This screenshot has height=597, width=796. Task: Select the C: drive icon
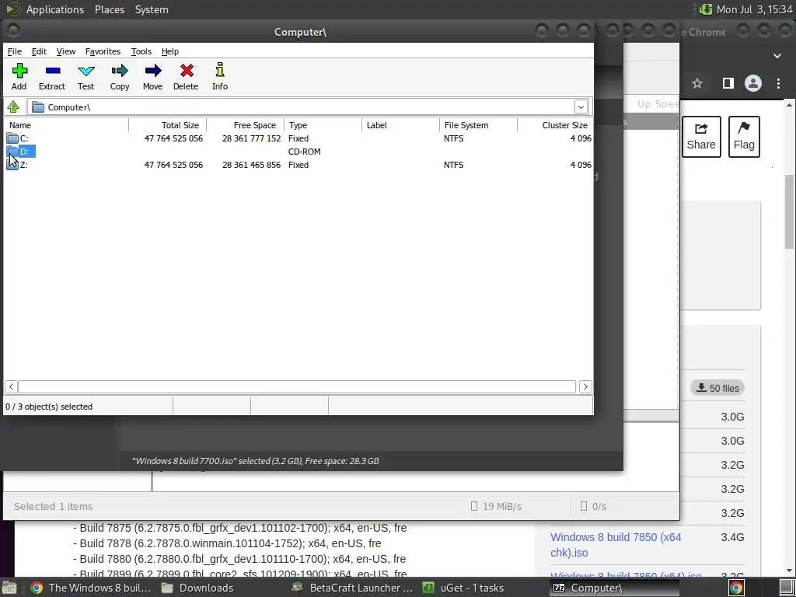click(x=12, y=138)
